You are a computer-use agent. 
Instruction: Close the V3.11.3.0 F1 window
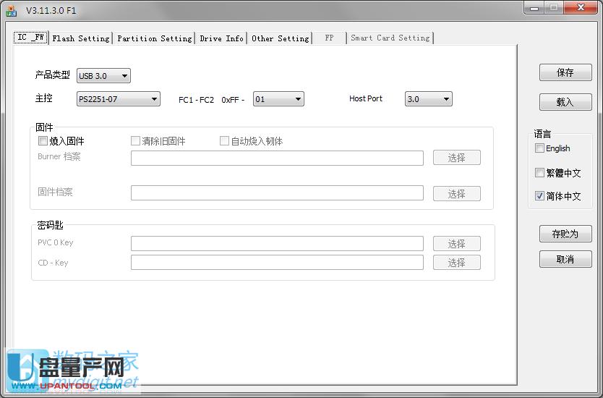[581, 8]
